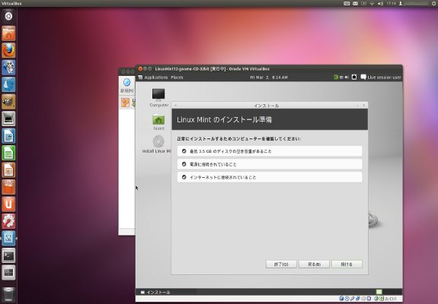Screen dimensions: 438x304
Task: Launch GIMP from the launcher
Action: (x=8, y=101)
